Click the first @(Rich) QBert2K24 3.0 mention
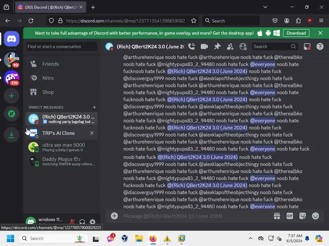 (207, 71)
